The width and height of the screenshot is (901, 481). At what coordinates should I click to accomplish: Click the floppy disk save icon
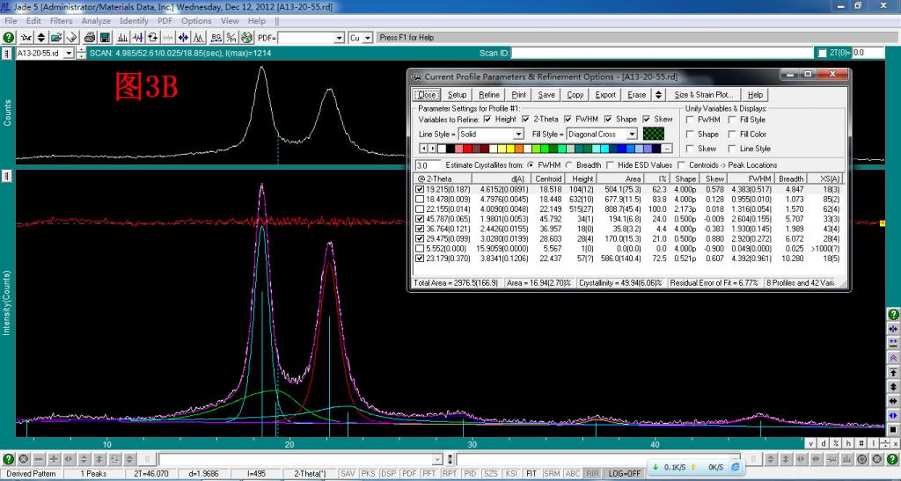coord(105,38)
